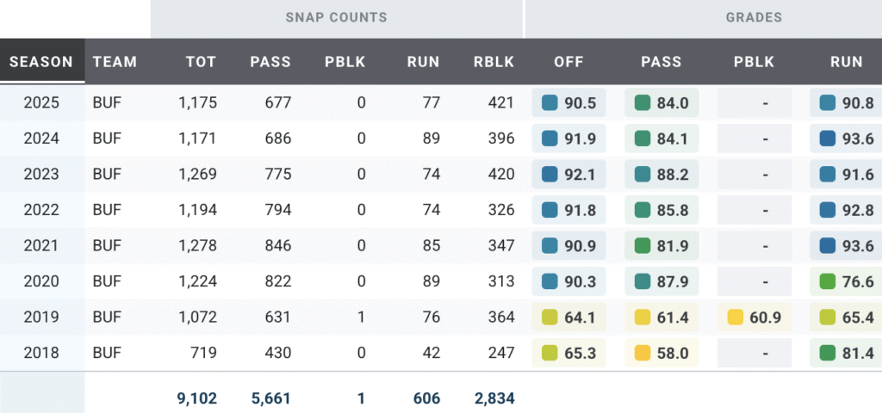The image size is (882, 413).
Task: Click the orange swatch beside 58.0 PASS grade
Action: 642,353
